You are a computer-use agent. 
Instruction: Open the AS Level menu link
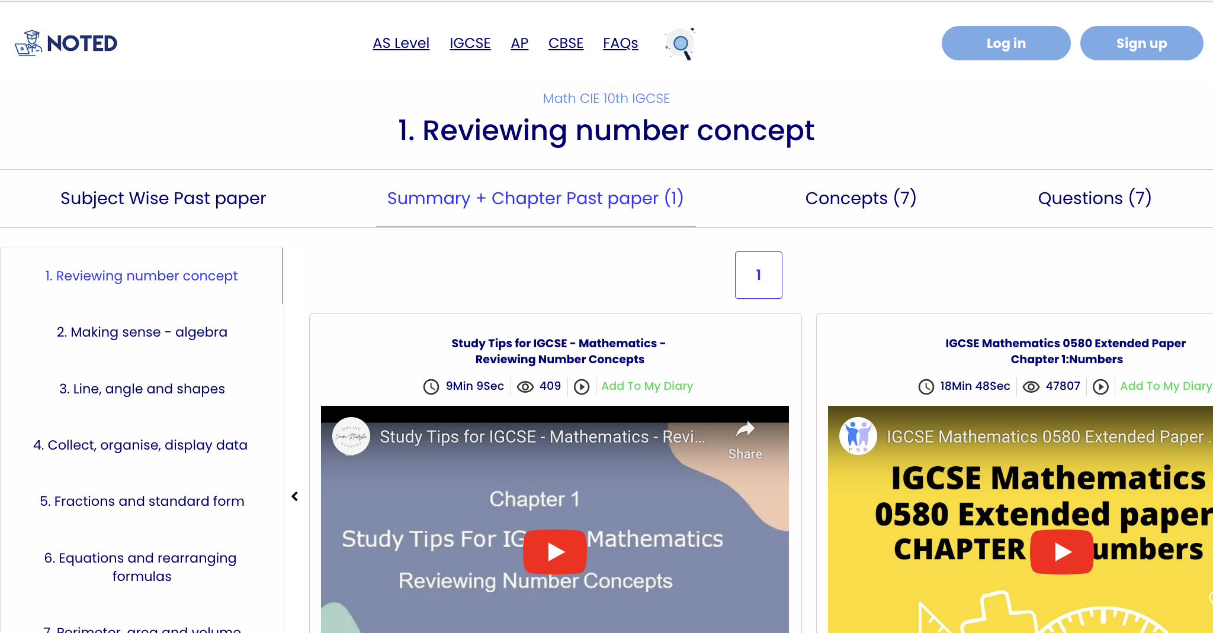point(401,43)
